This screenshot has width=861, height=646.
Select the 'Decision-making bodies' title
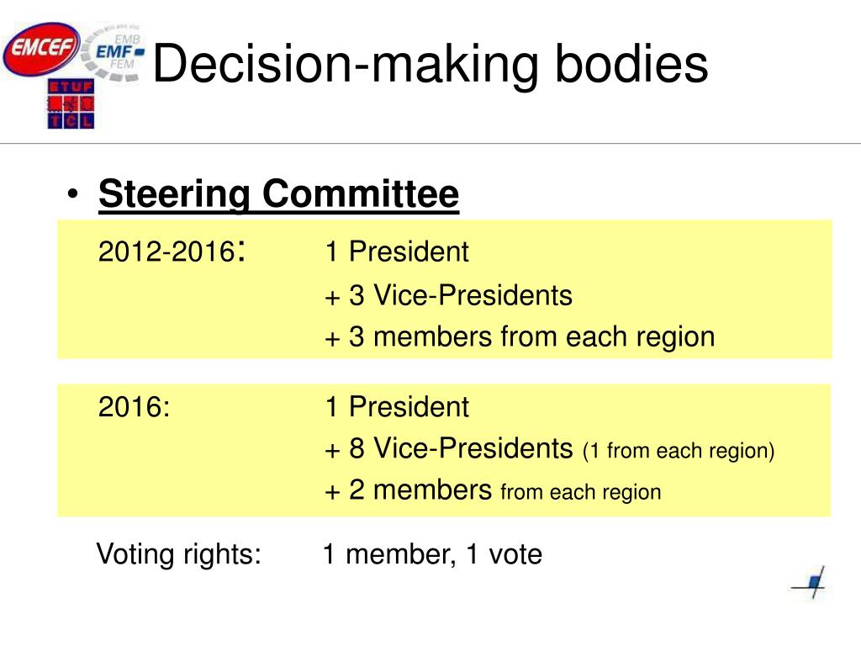pyautogui.click(x=430, y=64)
